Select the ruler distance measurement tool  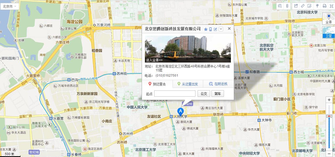pos(303,6)
